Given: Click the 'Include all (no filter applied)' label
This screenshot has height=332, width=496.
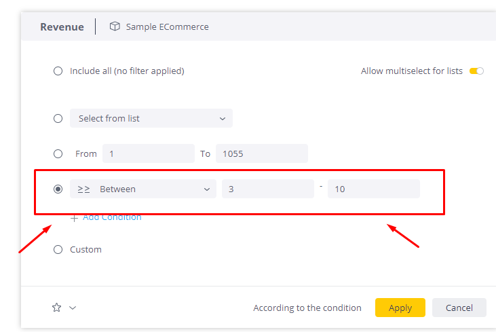Looking at the screenshot, I should [127, 71].
